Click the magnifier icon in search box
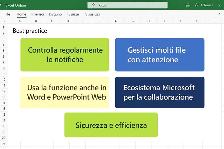Image resolution: width=224 pixels, height=149 pixels. point(93,5)
